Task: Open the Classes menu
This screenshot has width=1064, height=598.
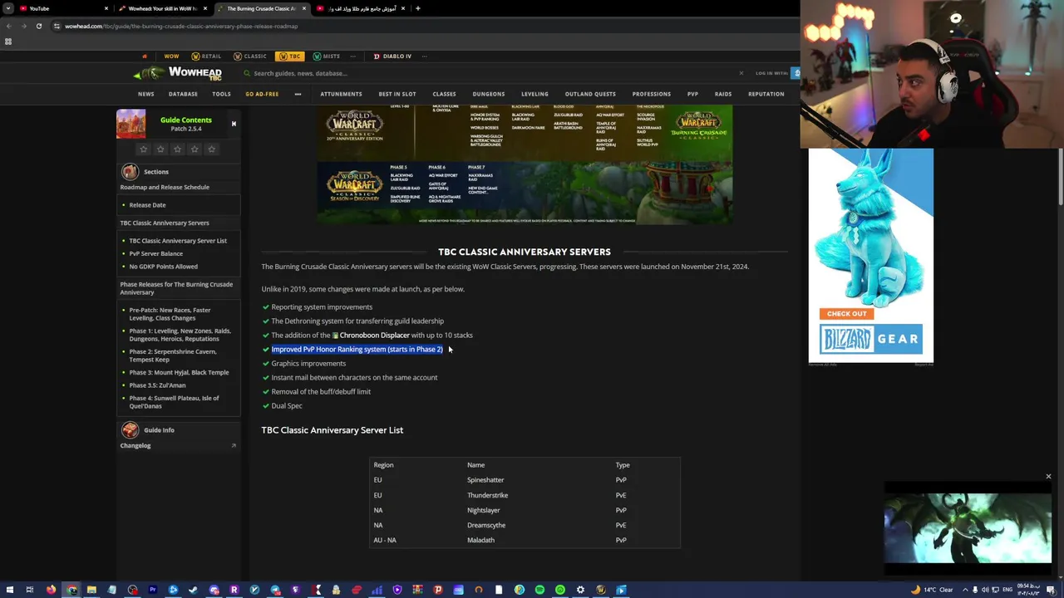Action: click(444, 94)
